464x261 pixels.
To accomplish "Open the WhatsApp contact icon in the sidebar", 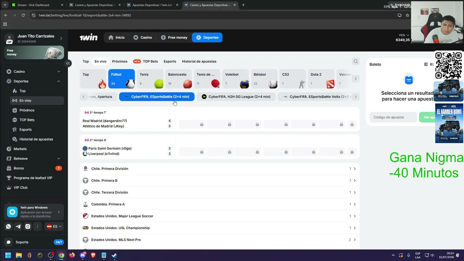I will click(8, 227).
